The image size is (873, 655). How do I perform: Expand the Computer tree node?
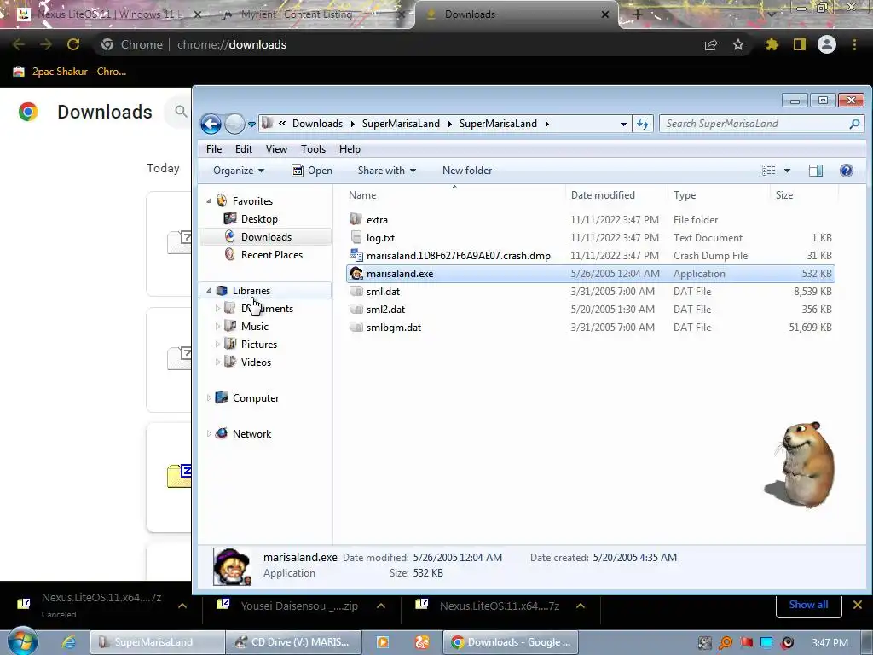209,398
